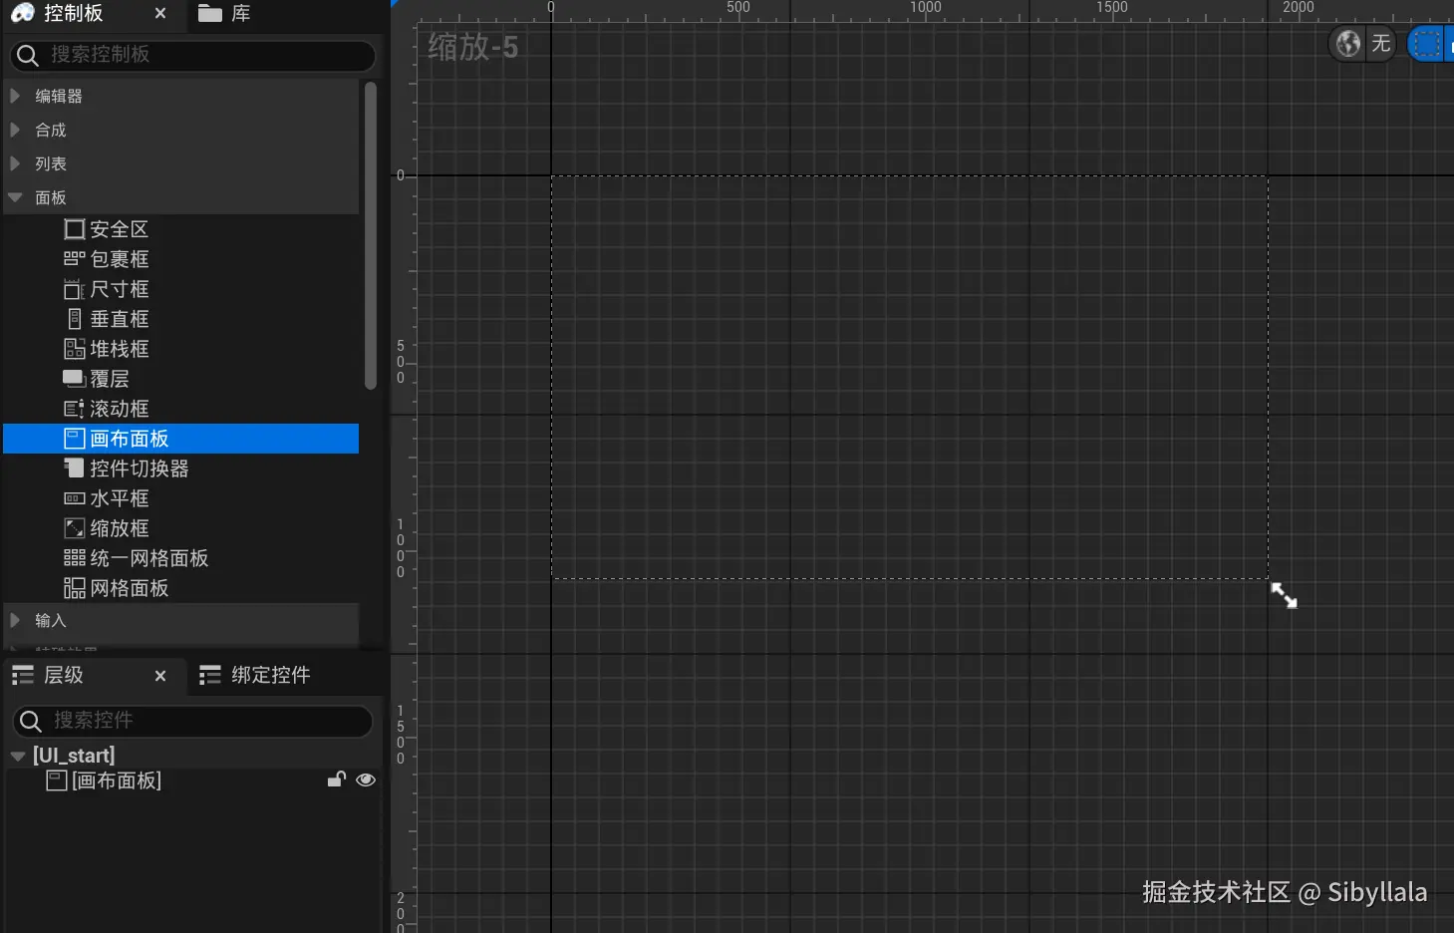Select [UI_start] root in hierarchy
Viewport: 1454px width, 933px height.
tap(74, 756)
